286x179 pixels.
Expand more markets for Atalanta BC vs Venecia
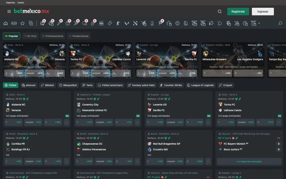click(x=66, y=122)
